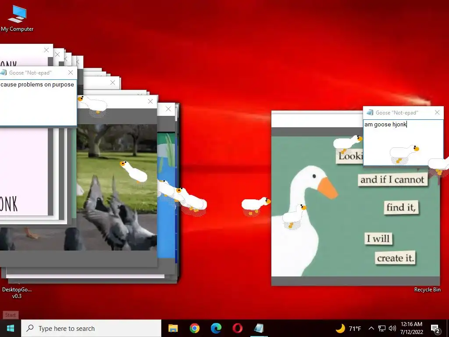Click the 'create it.' caption
The height and width of the screenshot is (337, 449).
coord(395,258)
